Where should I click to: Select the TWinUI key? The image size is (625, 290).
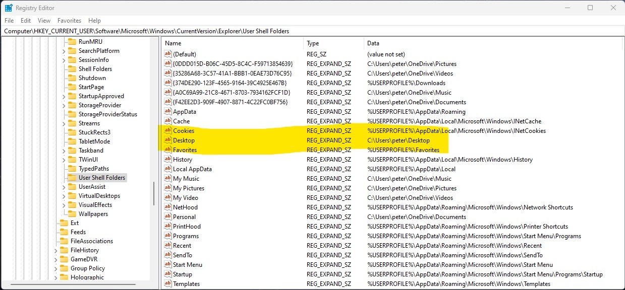(x=88, y=160)
